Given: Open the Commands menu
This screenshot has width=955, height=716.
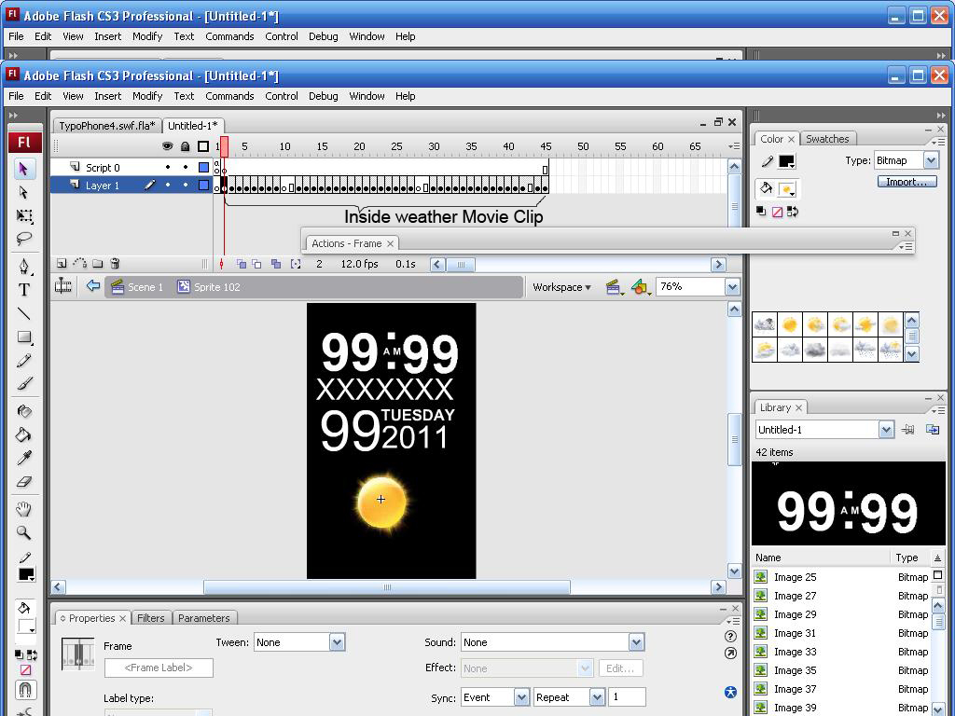Looking at the screenshot, I should pyautogui.click(x=229, y=96).
